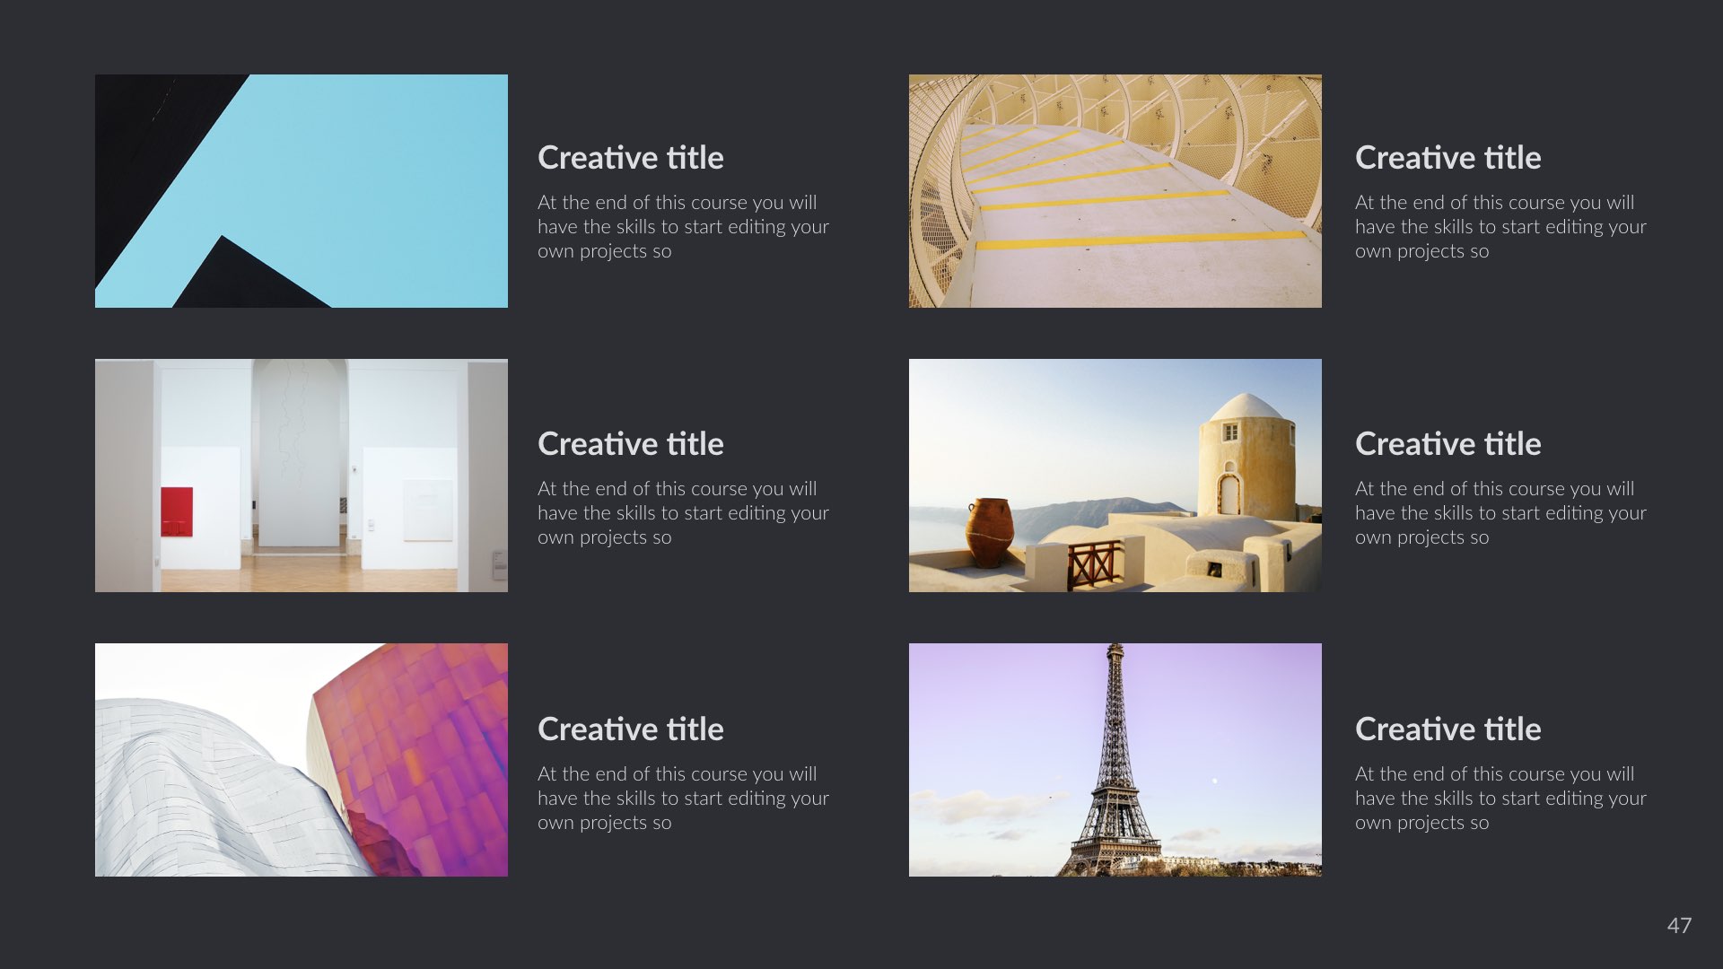Click description text beside staircase photo

click(x=1500, y=227)
